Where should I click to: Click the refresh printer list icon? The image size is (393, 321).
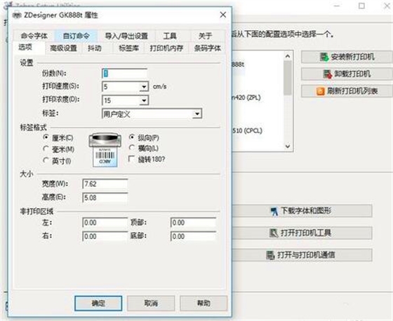(320, 91)
